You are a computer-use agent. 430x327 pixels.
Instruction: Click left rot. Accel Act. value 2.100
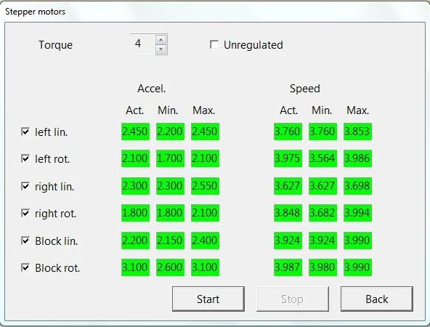pyautogui.click(x=135, y=158)
